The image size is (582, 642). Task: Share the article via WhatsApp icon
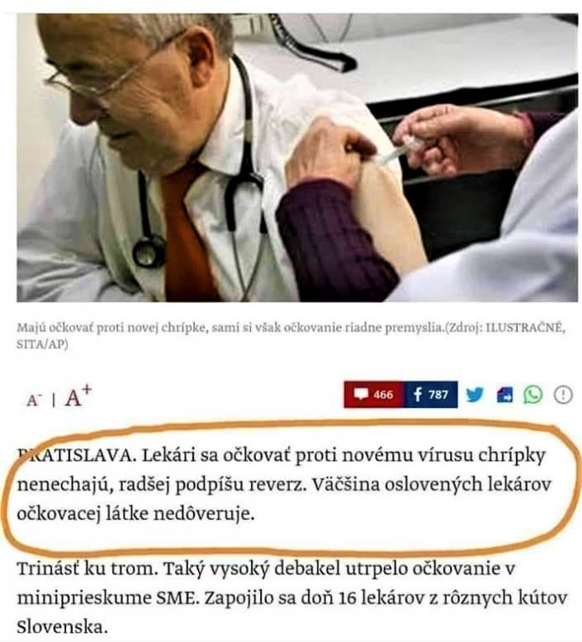[x=533, y=395]
